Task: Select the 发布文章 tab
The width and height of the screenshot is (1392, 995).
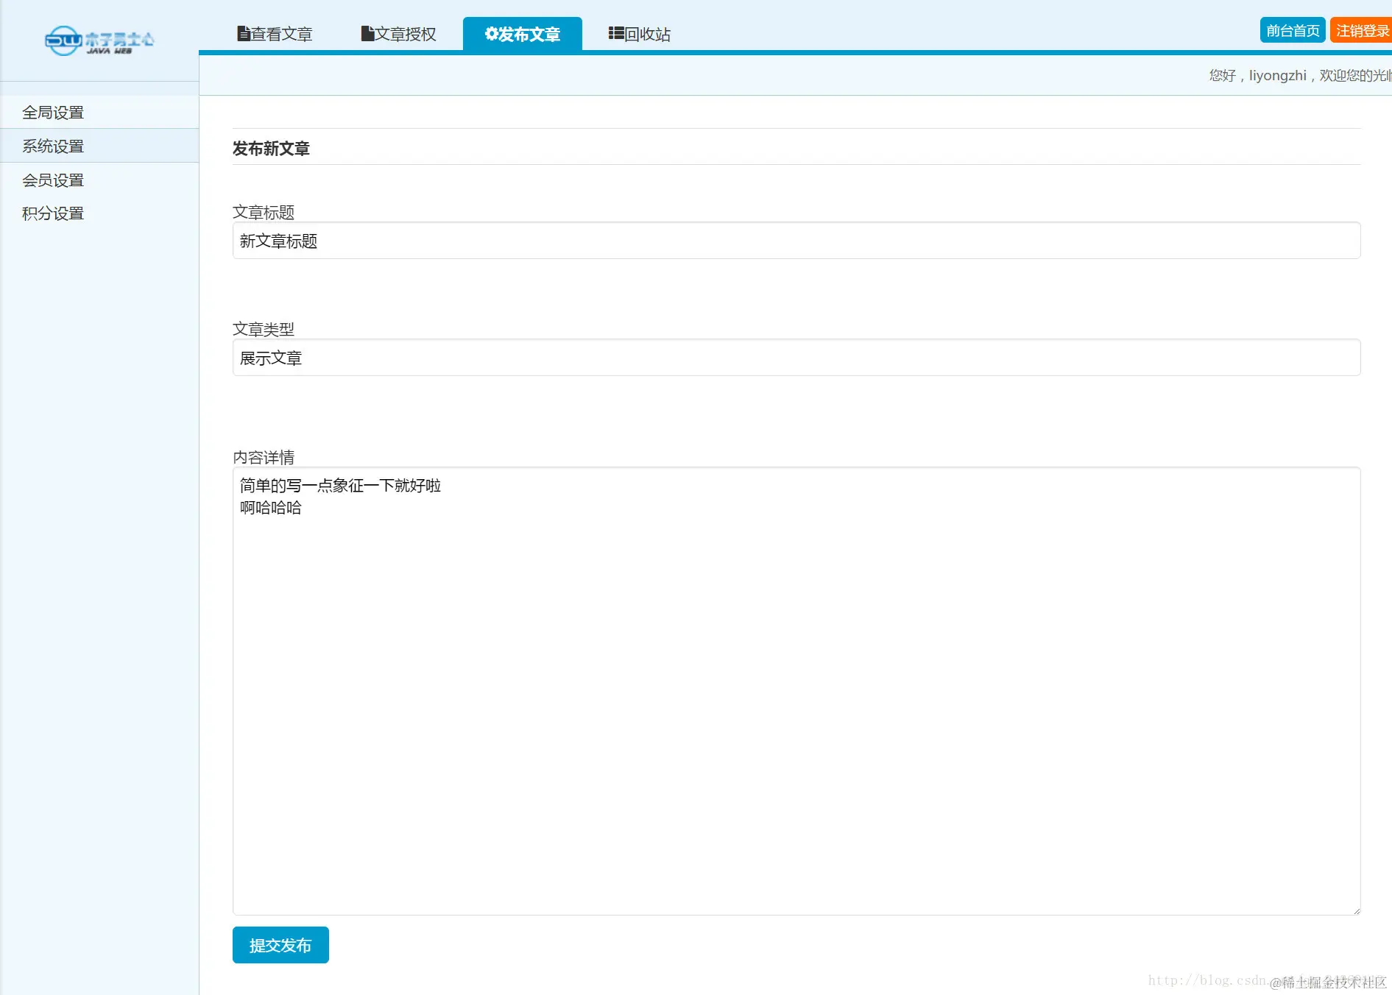Action: pyautogui.click(x=529, y=33)
